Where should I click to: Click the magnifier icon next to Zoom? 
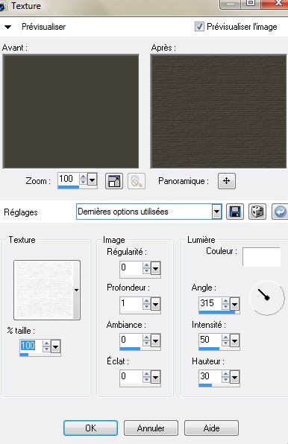tap(137, 181)
